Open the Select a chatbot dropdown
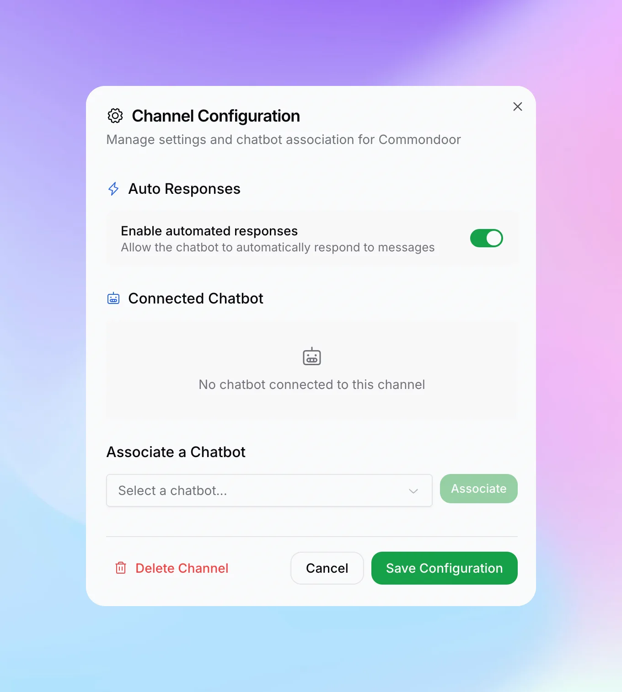The image size is (622, 692). 269,490
